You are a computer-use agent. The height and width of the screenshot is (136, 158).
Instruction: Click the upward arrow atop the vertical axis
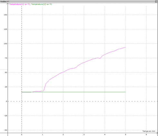(x=8, y=4)
